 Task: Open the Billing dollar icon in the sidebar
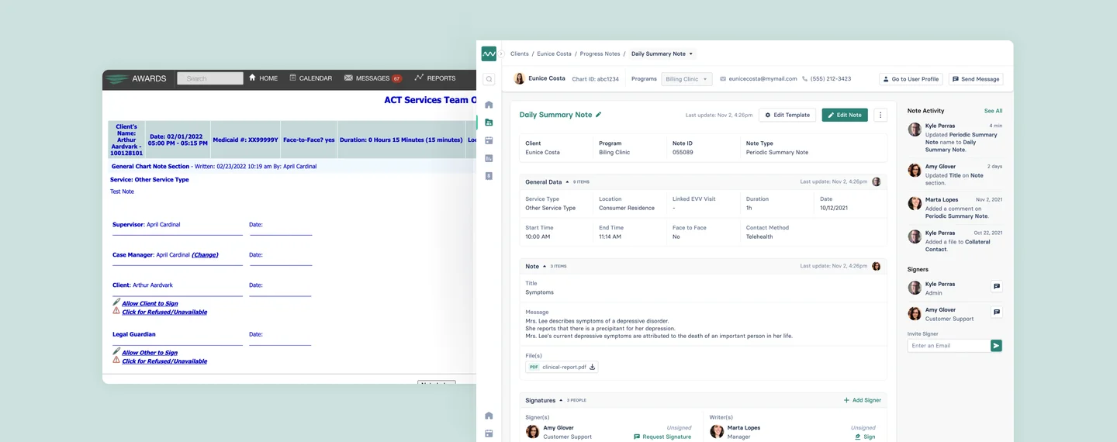pos(489,176)
